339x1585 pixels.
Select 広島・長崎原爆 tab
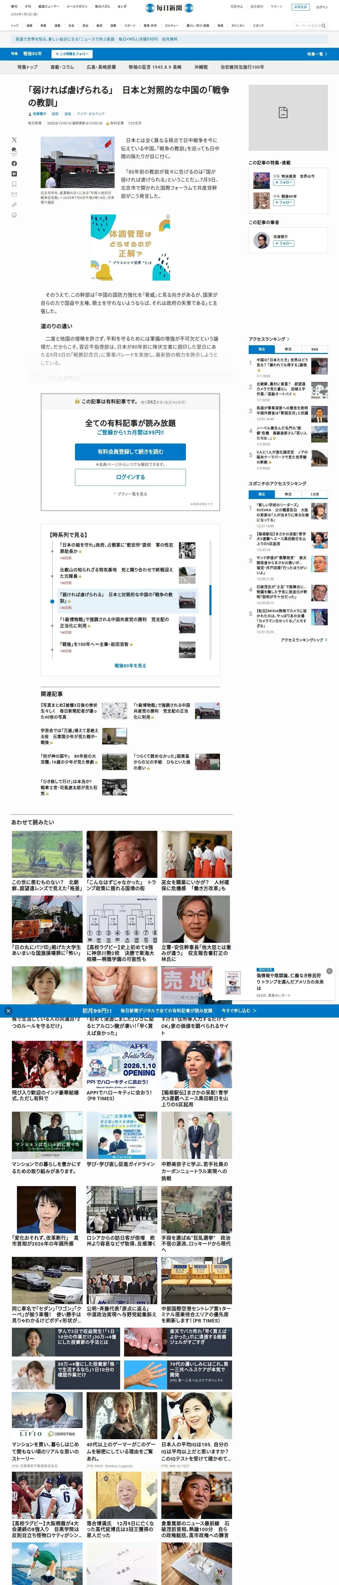[101, 67]
